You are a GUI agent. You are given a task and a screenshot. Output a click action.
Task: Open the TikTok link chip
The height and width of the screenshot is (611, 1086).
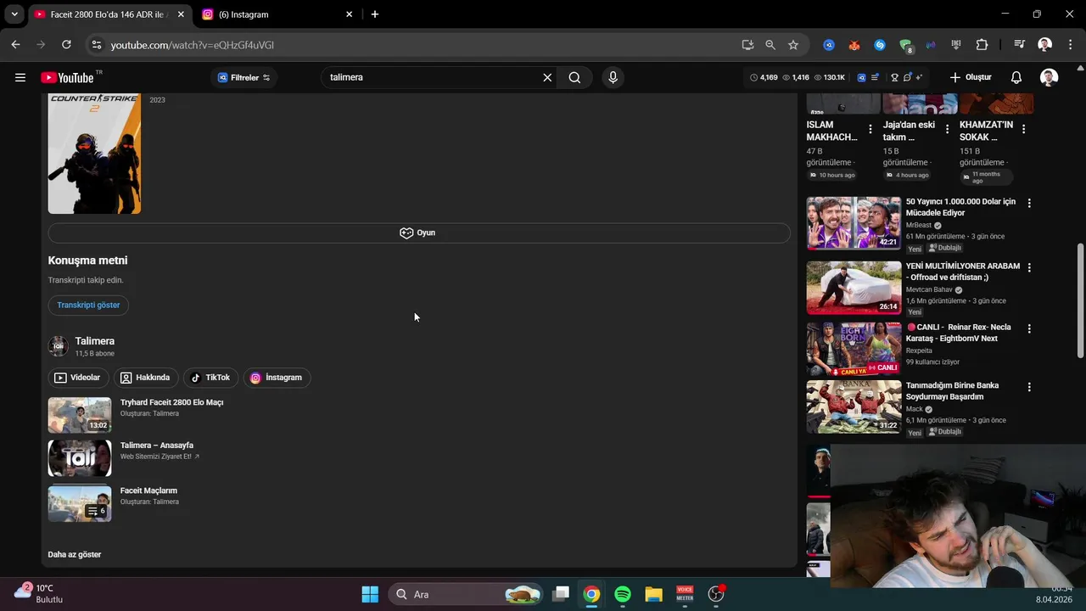(210, 378)
